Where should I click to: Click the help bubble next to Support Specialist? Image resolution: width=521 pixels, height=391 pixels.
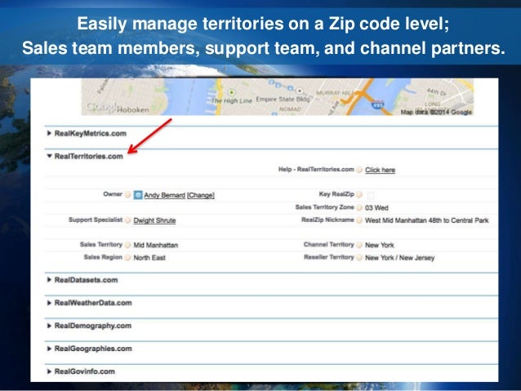[128, 220]
